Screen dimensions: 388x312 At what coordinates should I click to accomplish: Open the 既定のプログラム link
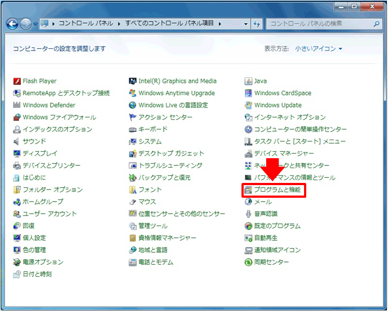tap(277, 226)
